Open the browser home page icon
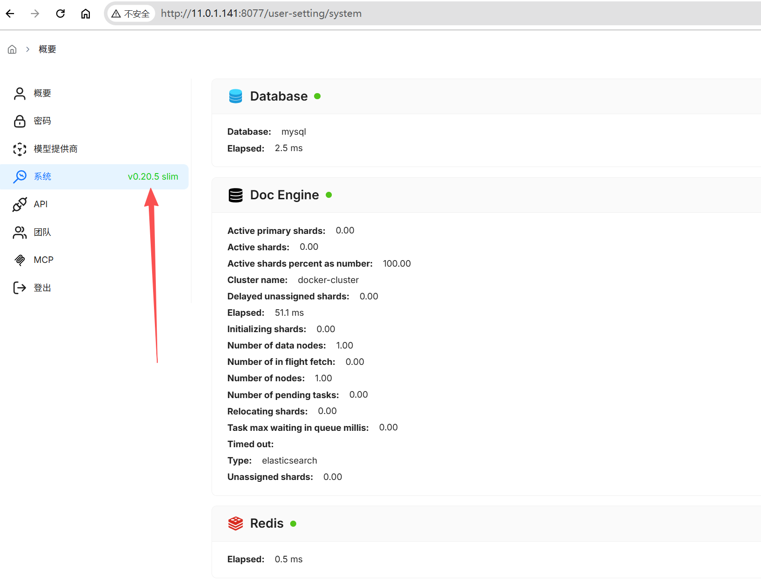 pyautogui.click(x=86, y=14)
